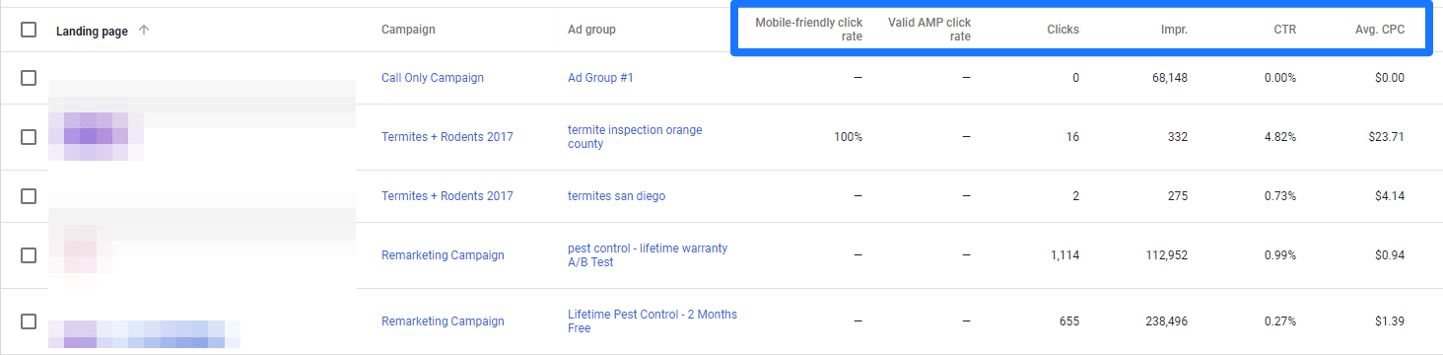Tick the select-all checkbox in header
This screenshot has width=1443, height=355.
click(29, 30)
